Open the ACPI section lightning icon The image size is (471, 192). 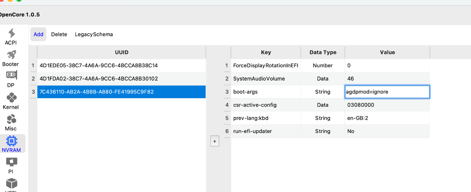click(x=11, y=34)
